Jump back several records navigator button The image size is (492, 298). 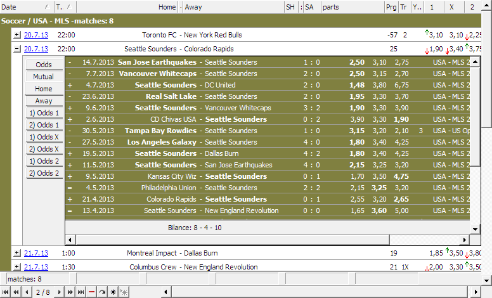pyautogui.click(x=16, y=292)
